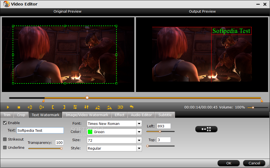
Task: Open the 3D effect option
Action: (120, 107)
